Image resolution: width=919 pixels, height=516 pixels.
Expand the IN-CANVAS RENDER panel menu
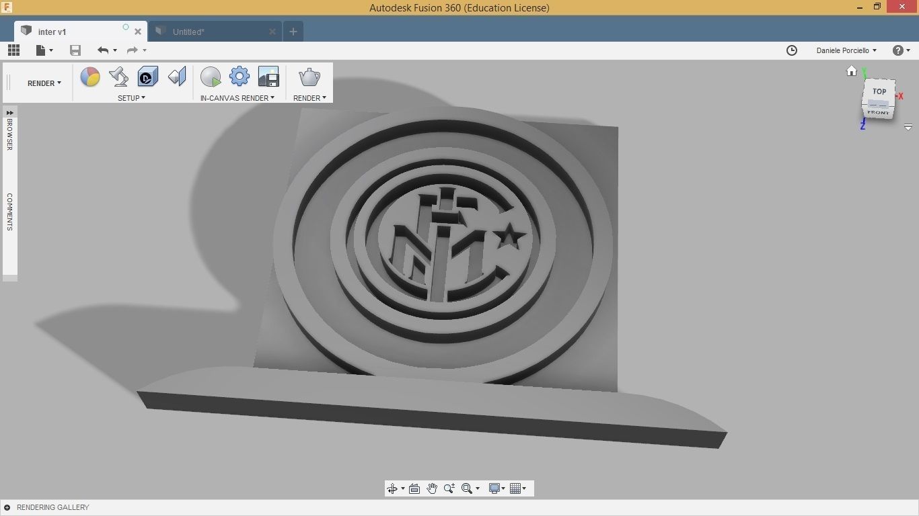point(237,98)
